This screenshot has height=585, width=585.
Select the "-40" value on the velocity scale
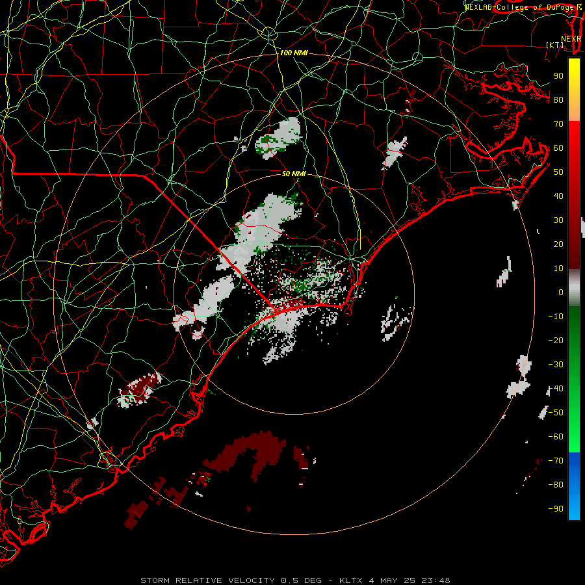tap(556, 389)
